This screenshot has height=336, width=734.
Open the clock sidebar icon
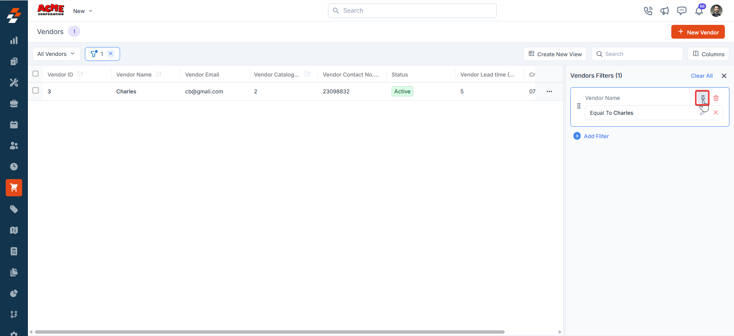pyautogui.click(x=14, y=166)
